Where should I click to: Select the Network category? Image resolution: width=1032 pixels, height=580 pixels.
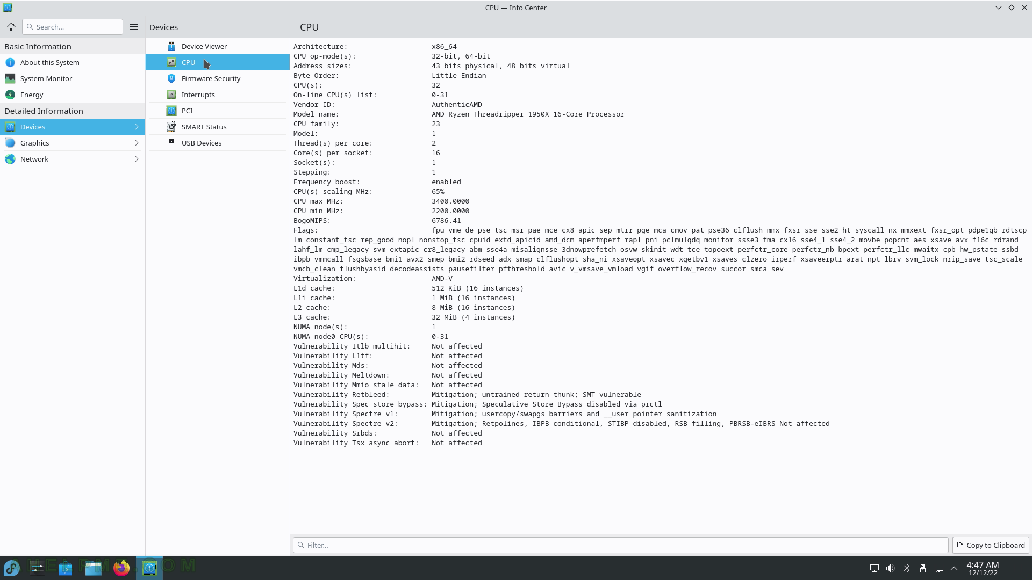click(x=73, y=159)
